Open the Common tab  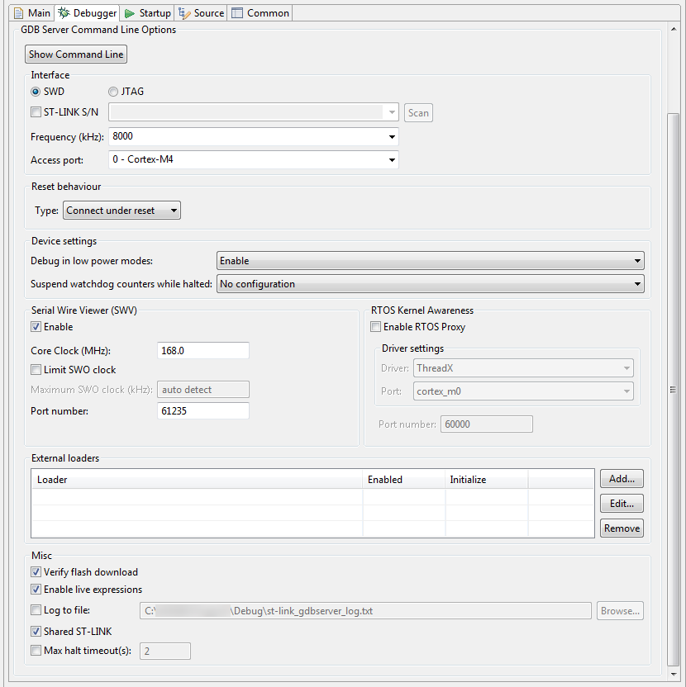pyautogui.click(x=260, y=12)
